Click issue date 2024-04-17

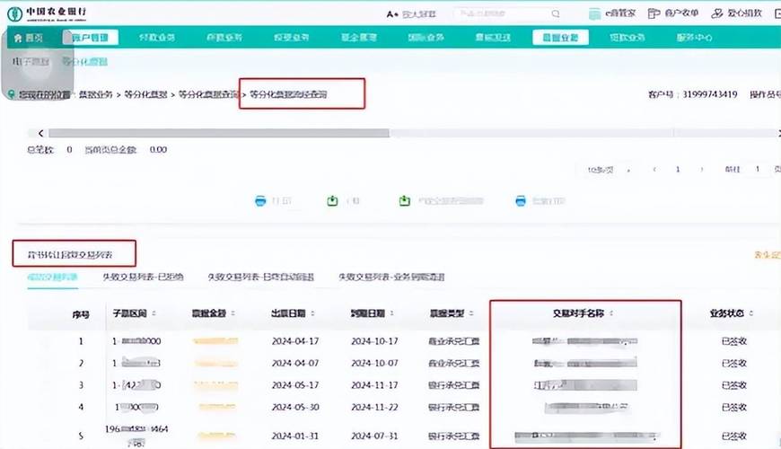pos(295,341)
